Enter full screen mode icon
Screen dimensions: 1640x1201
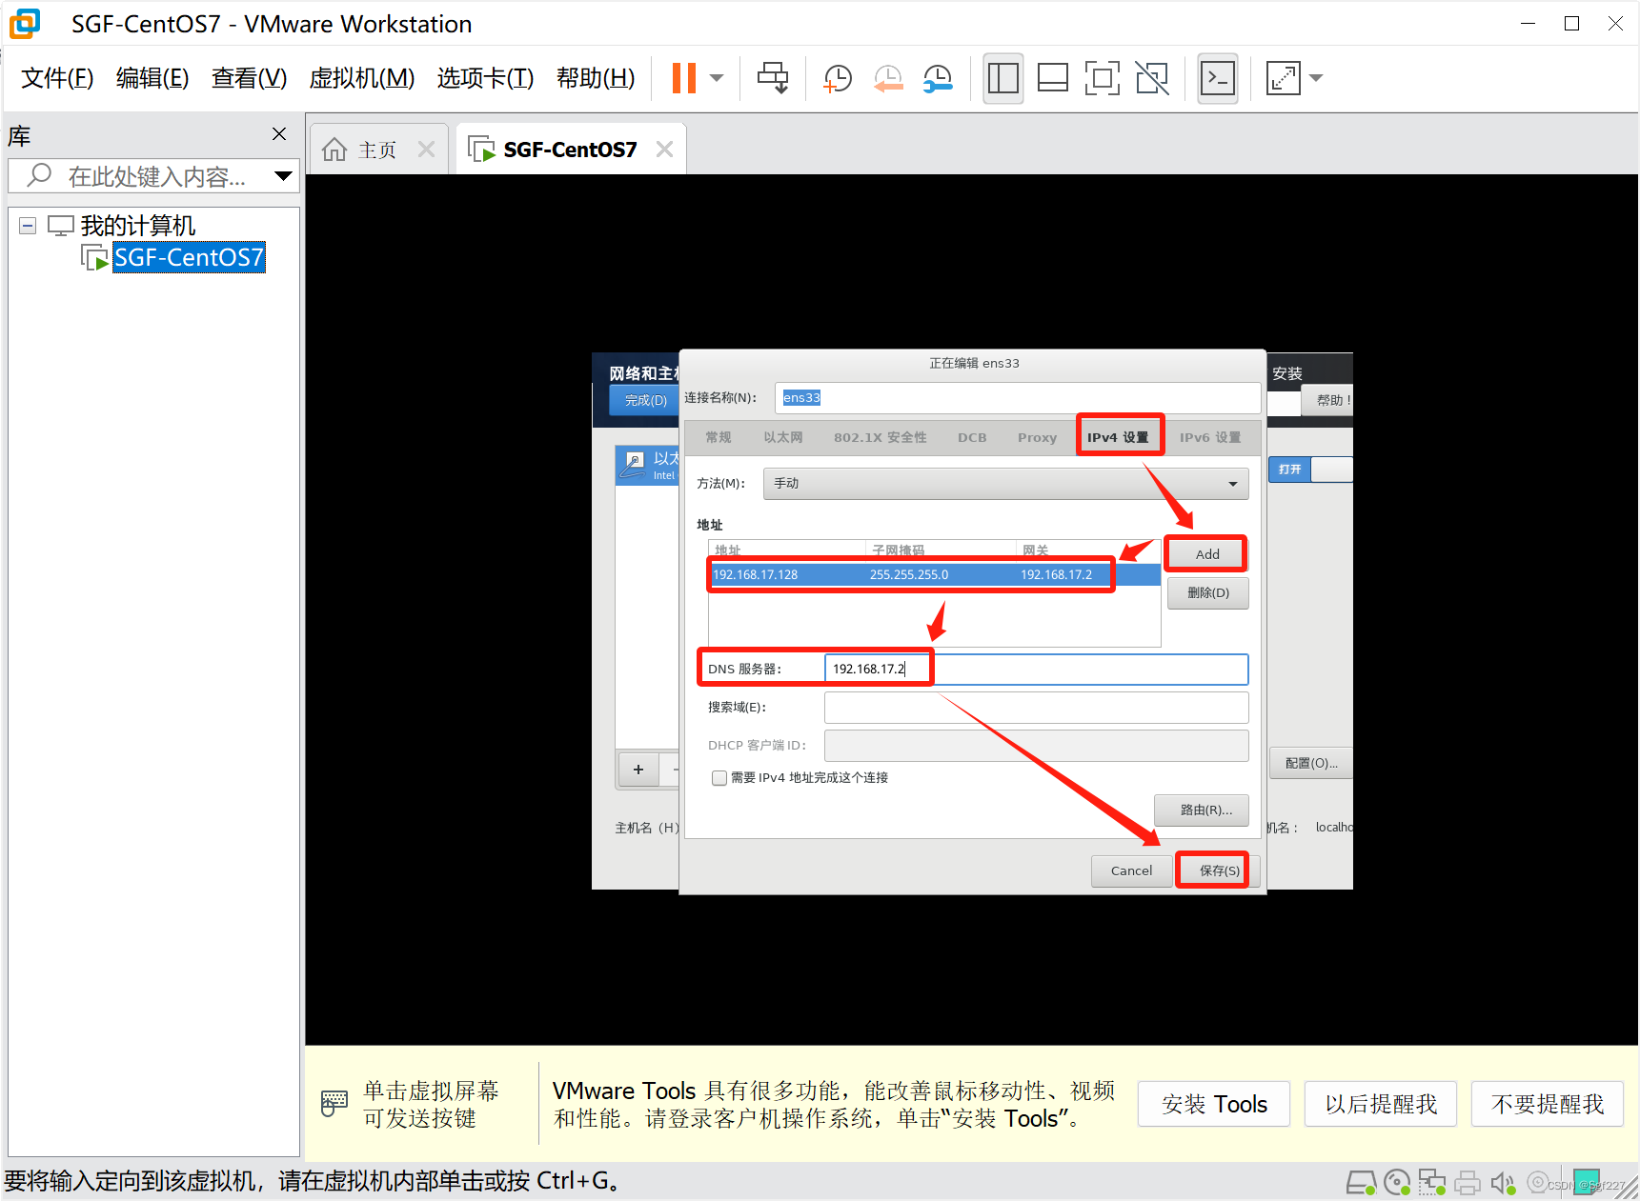click(x=1102, y=78)
